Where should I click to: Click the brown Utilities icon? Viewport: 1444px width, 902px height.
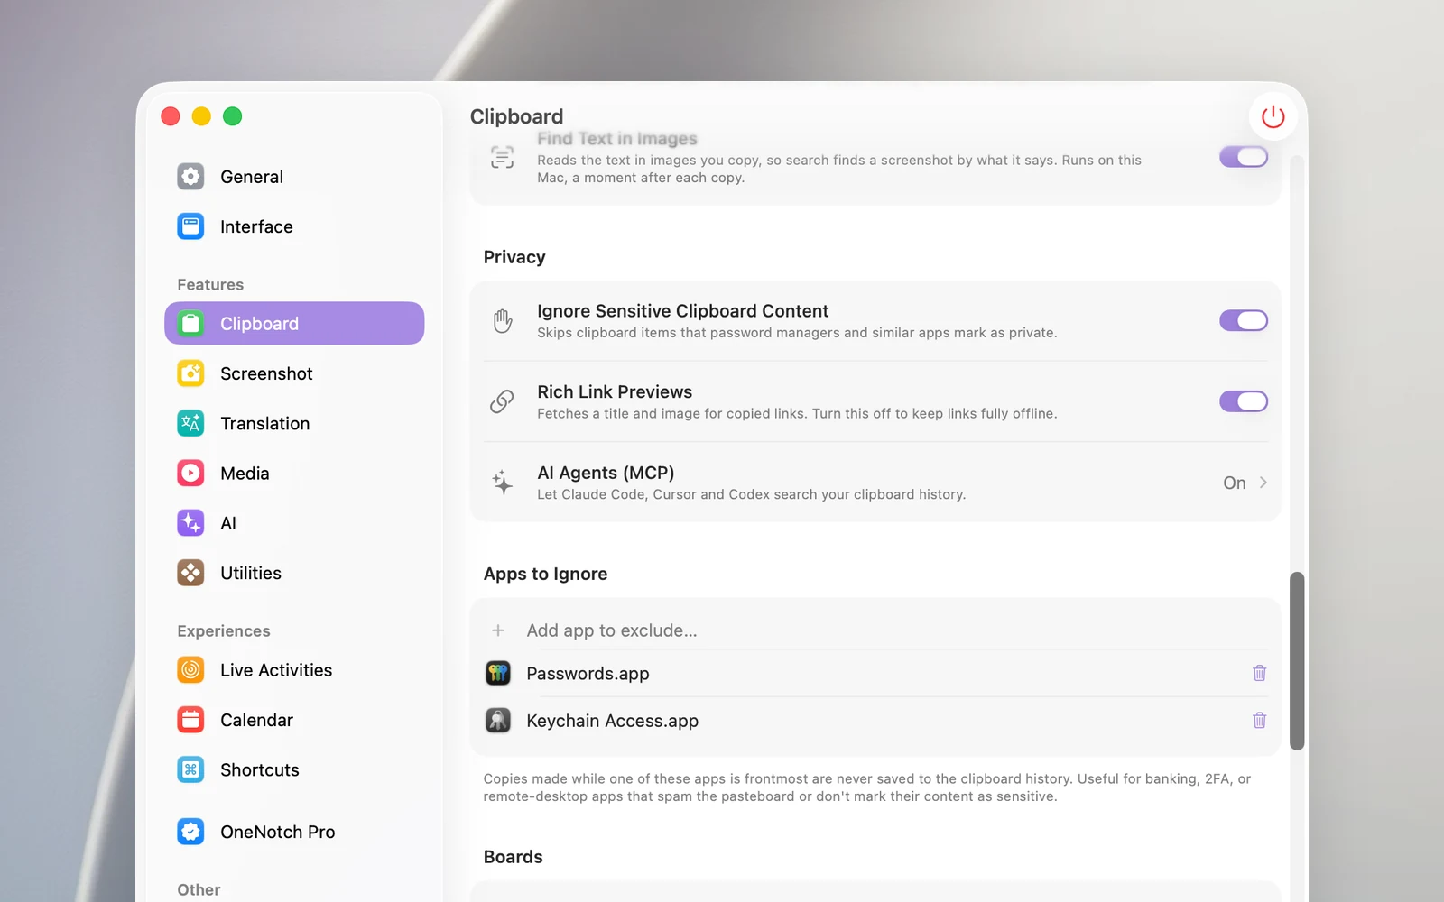click(190, 573)
